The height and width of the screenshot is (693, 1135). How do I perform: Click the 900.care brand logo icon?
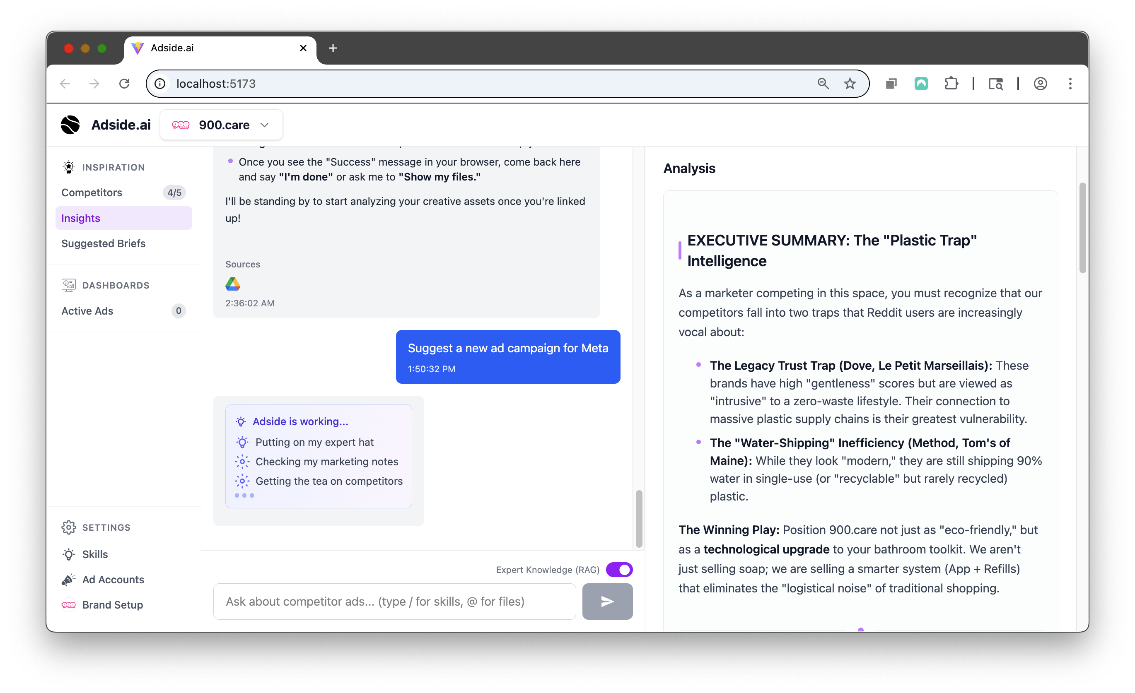(x=181, y=125)
